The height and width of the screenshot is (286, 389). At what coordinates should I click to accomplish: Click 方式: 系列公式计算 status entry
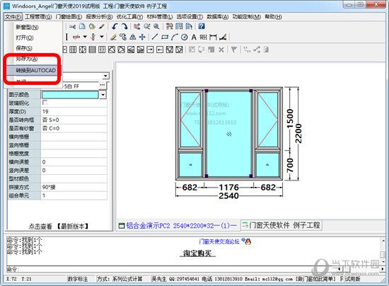[120, 279]
